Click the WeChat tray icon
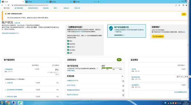Screen dimensions: 191x105 pos(171,103)
